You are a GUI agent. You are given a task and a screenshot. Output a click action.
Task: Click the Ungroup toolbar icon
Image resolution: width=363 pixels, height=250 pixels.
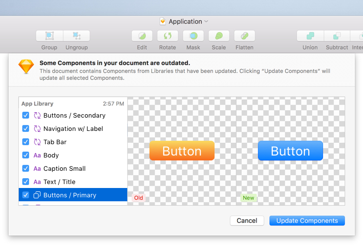coord(76,36)
